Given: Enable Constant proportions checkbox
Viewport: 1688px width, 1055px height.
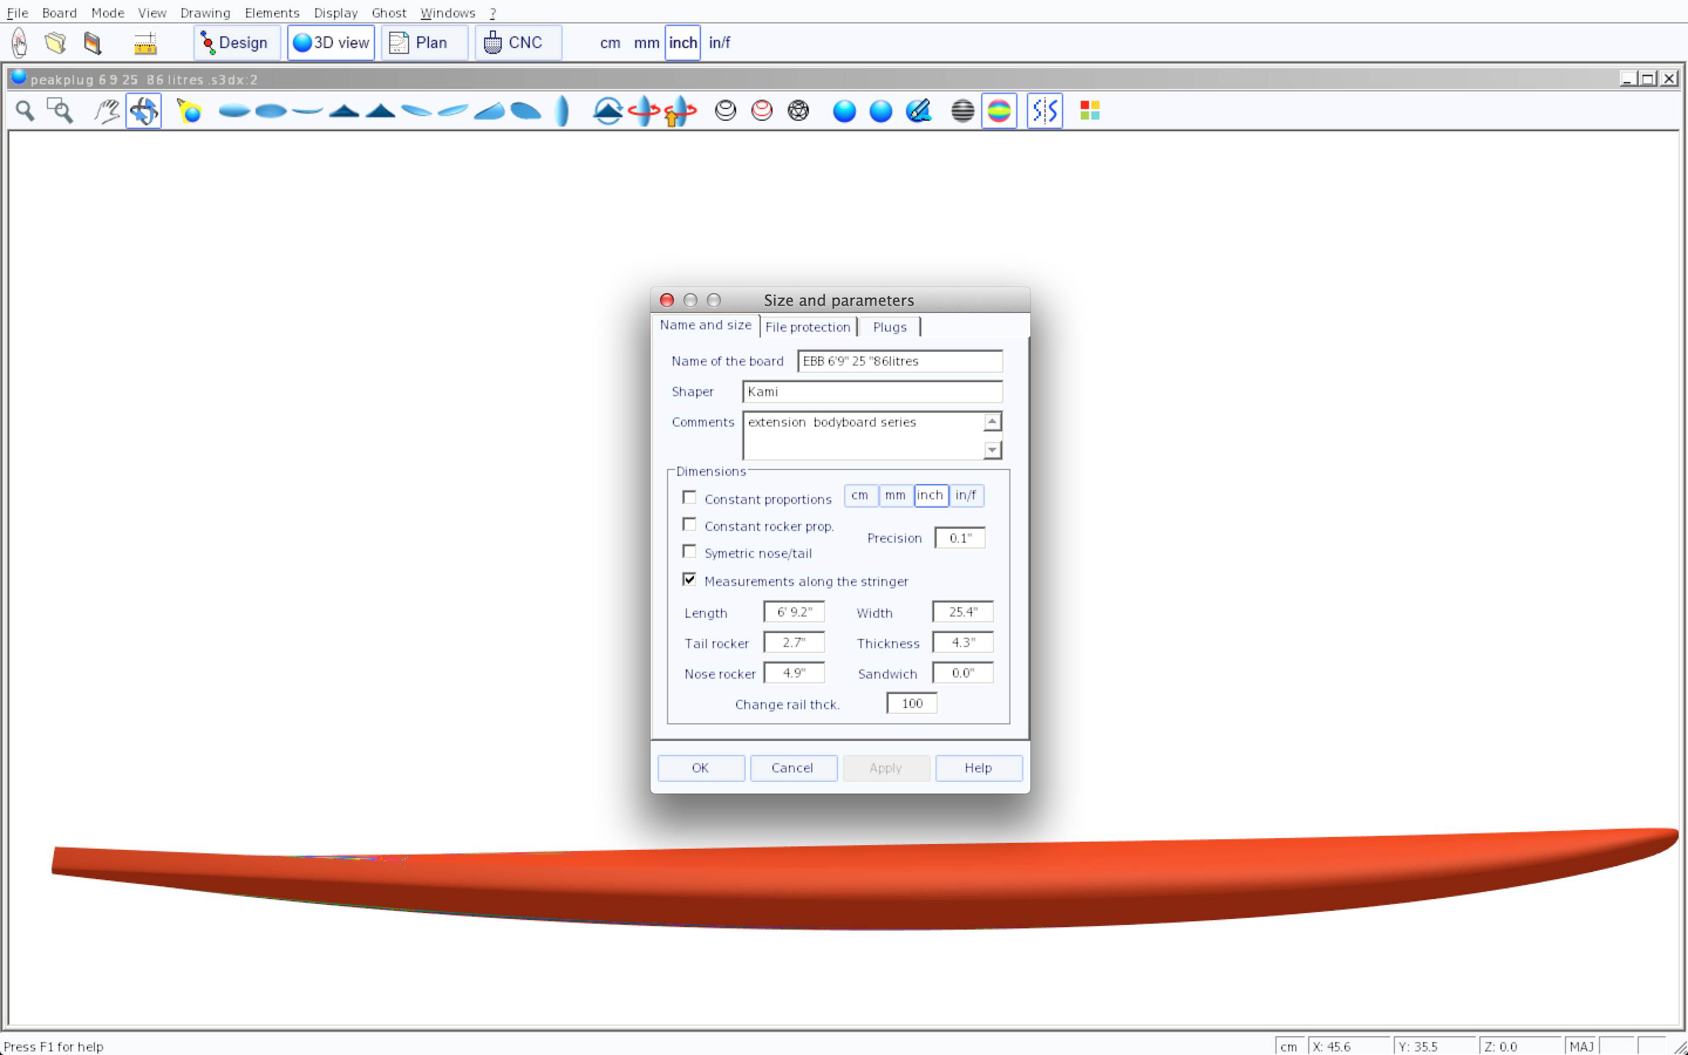Looking at the screenshot, I should tap(689, 498).
